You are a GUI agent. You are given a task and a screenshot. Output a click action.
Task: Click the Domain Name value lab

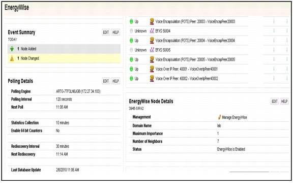pos(219,125)
